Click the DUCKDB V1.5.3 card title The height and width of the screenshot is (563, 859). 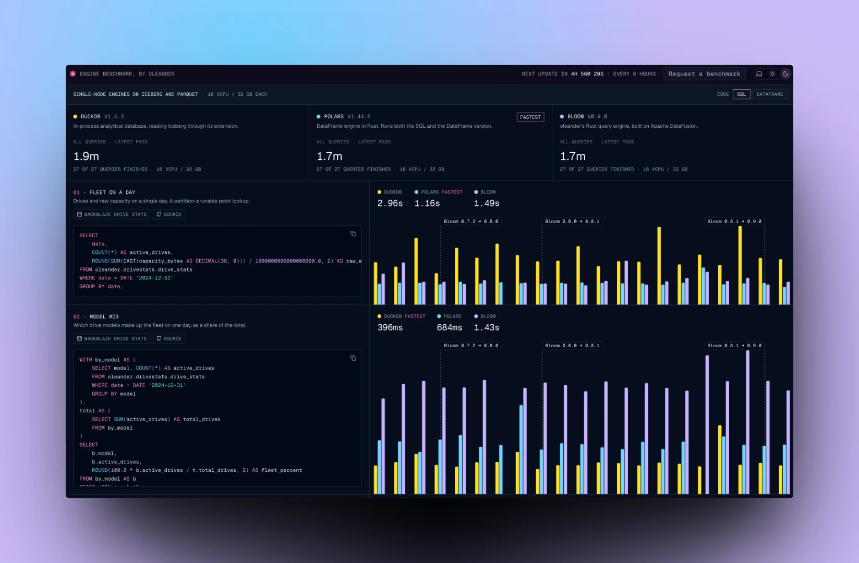[102, 117]
